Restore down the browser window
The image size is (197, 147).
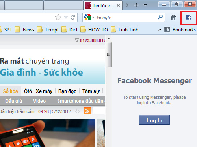(177, 4)
